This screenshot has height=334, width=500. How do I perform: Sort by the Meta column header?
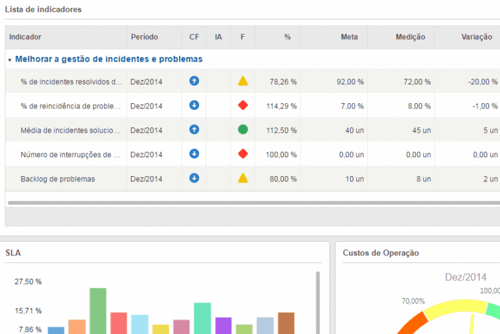(349, 37)
